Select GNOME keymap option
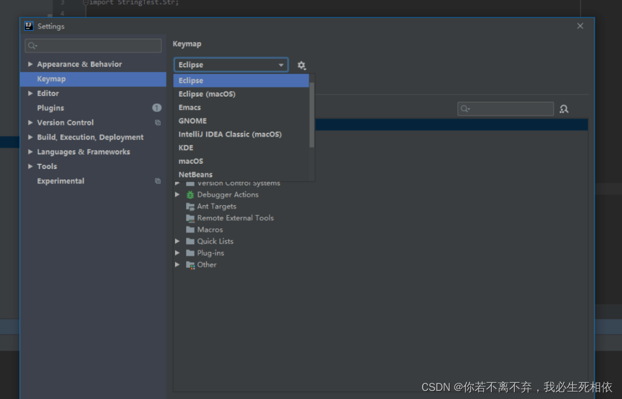 tap(241, 121)
